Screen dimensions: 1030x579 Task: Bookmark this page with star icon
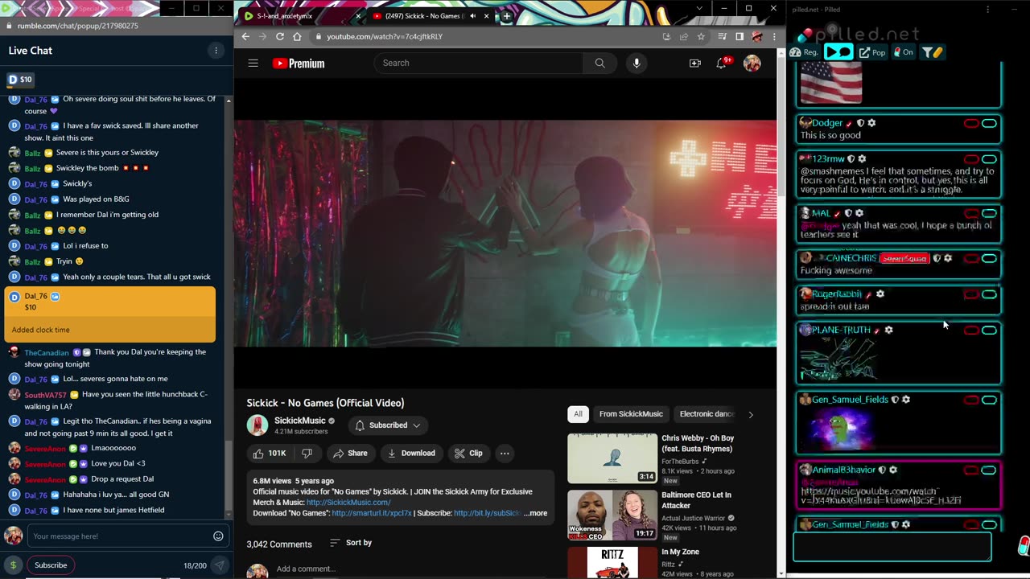tap(701, 36)
